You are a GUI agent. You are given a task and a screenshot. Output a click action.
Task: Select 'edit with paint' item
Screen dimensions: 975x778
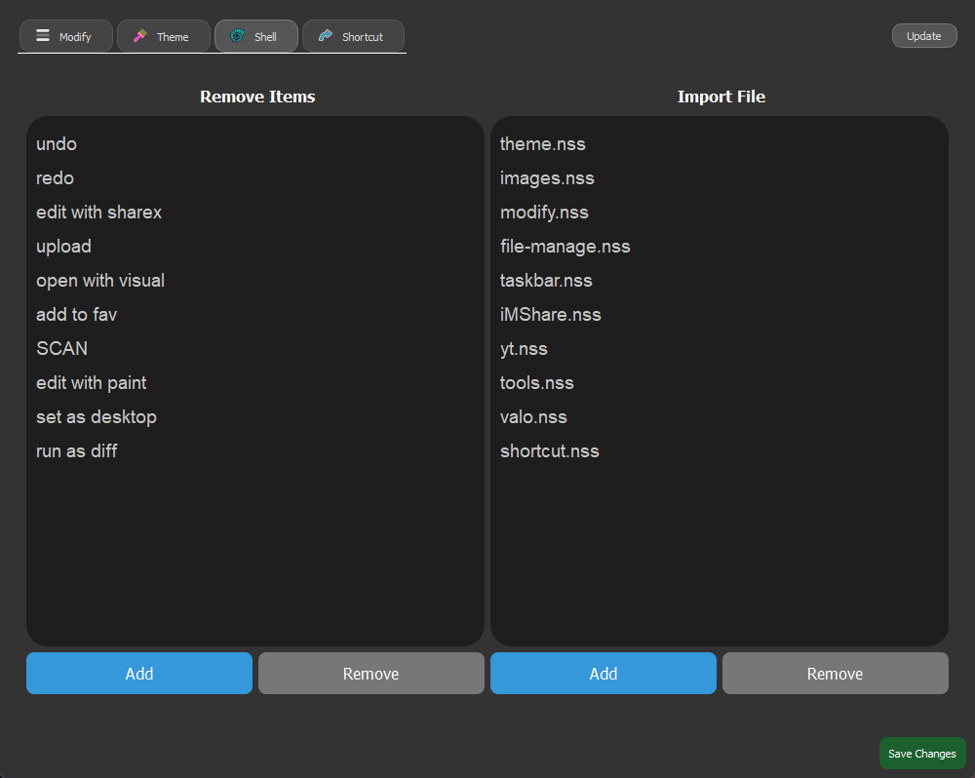coord(255,383)
